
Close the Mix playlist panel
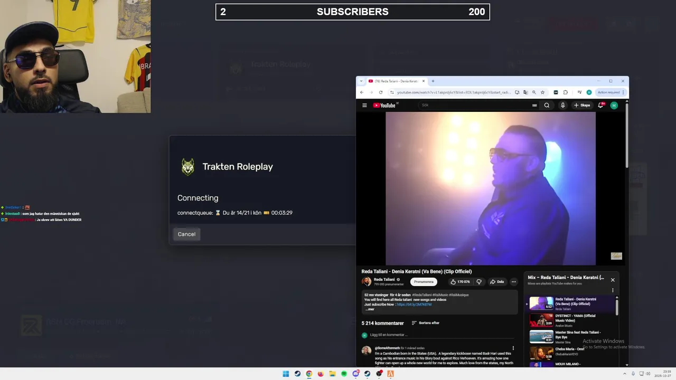(613, 280)
